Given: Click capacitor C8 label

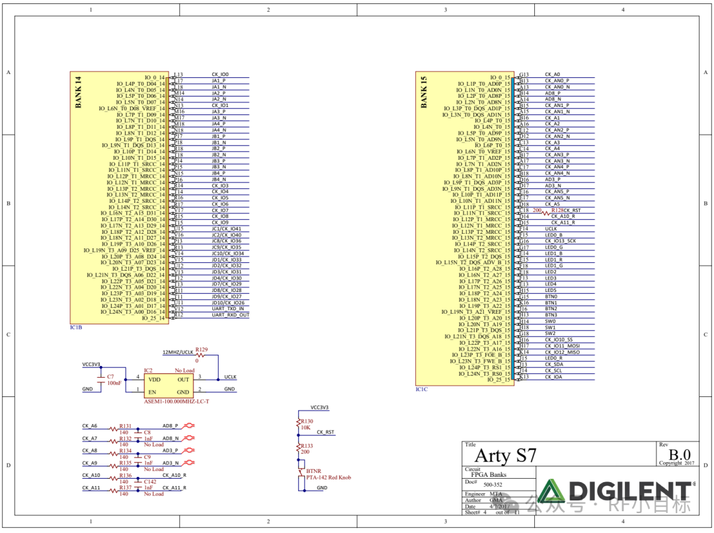Looking at the screenshot, I should tap(147, 433).
